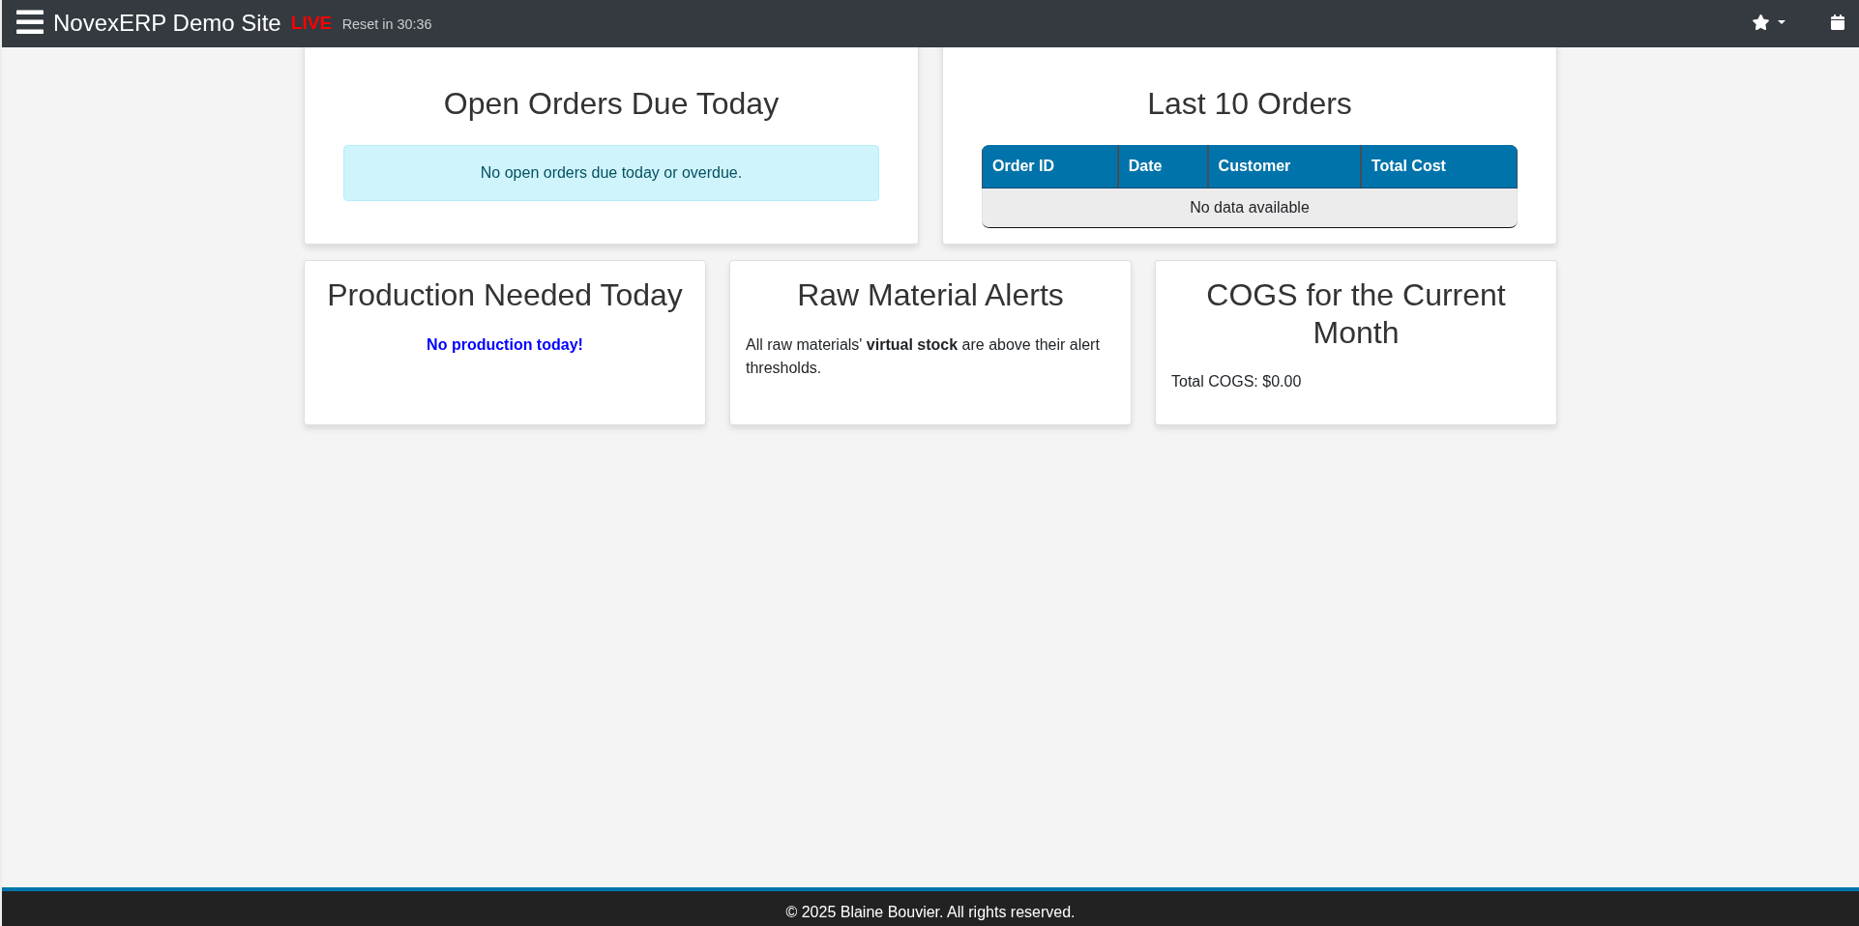This screenshot has height=926, width=1859.
Task: Click 'No data available' table row
Action: (x=1250, y=208)
